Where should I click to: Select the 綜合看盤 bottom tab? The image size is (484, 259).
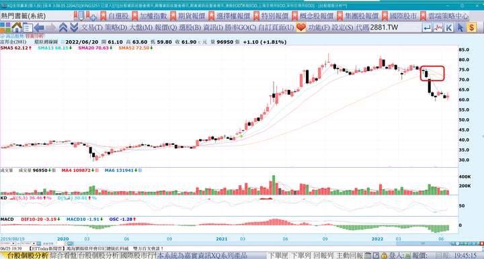pos(63,255)
